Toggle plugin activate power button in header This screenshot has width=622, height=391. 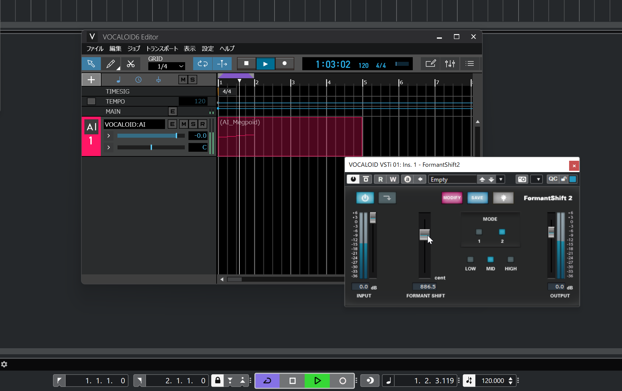[353, 179]
